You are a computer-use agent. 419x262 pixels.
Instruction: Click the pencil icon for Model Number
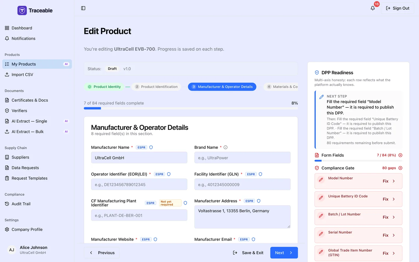[321, 180]
